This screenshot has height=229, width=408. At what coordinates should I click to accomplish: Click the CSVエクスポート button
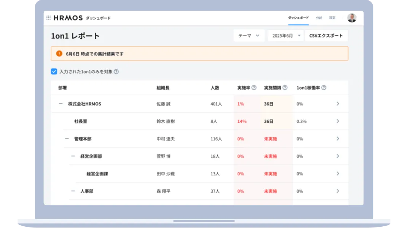click(x=326, y=36)
